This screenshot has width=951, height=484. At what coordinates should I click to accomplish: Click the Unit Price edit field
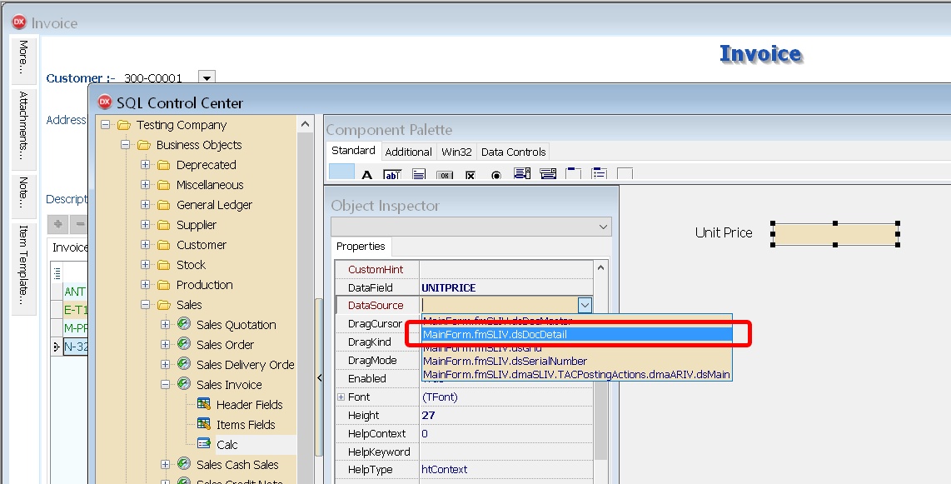tap(835, 234)
